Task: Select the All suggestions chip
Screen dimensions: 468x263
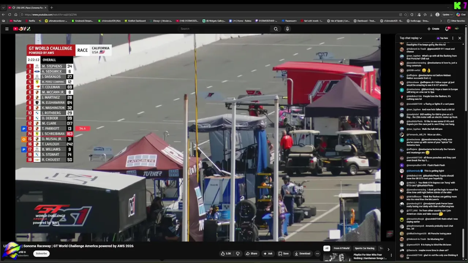Action: pos(327,248)
